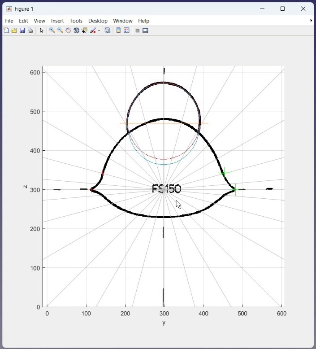Image resolution: width=316 pixels, height=349 pixels.
Task: Enable the Rotate 3D tool
Action: click(76, 31)
